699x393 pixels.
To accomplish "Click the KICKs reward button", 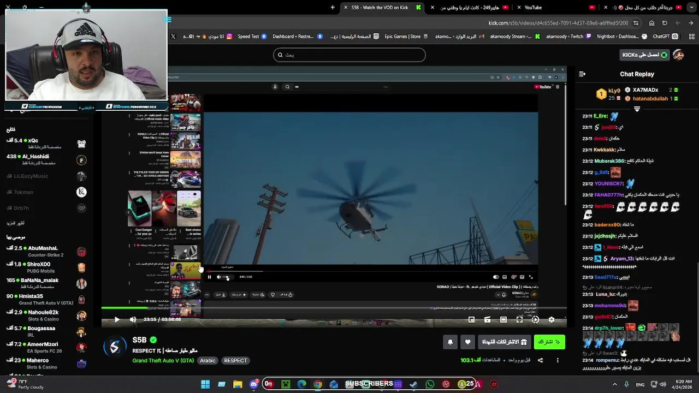I will (x=645, y=55).
